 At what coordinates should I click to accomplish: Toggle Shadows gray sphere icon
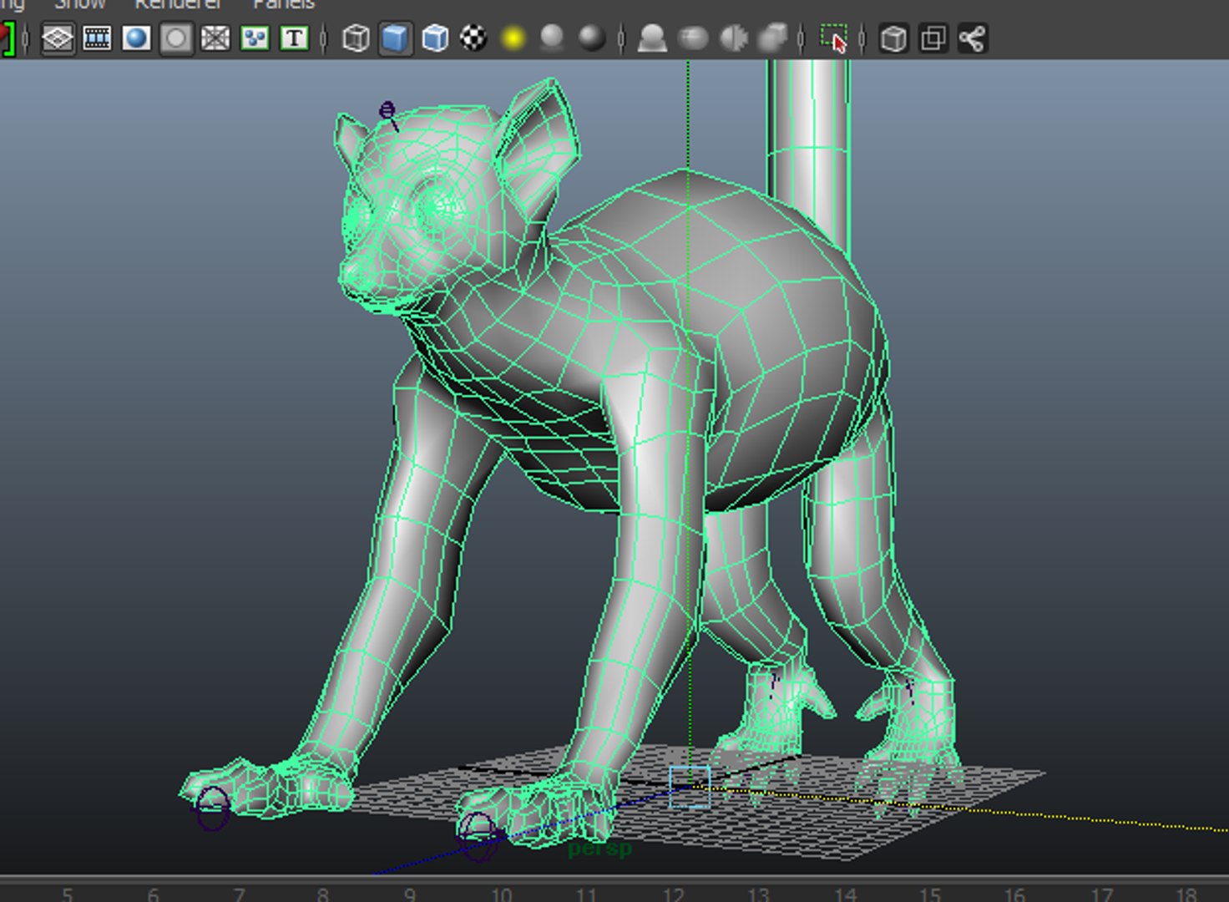(x=552, y=38)
